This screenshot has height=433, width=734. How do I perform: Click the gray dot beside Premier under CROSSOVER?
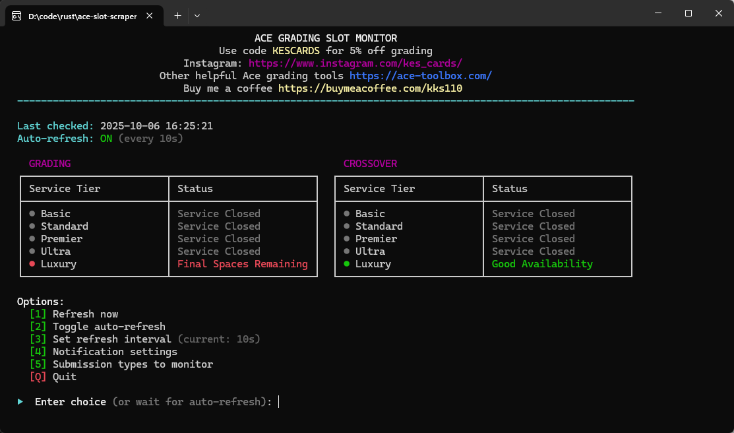[346, 238]
